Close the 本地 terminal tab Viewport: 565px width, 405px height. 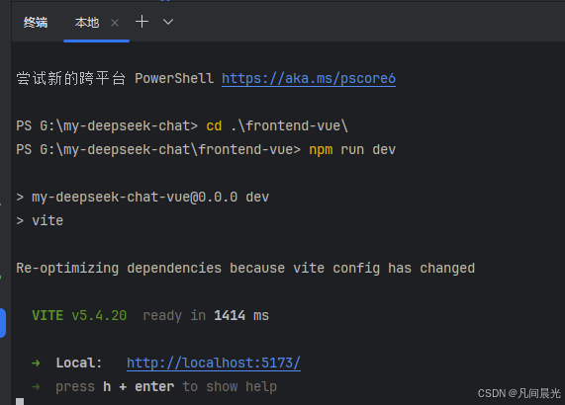tap(115, 23)
